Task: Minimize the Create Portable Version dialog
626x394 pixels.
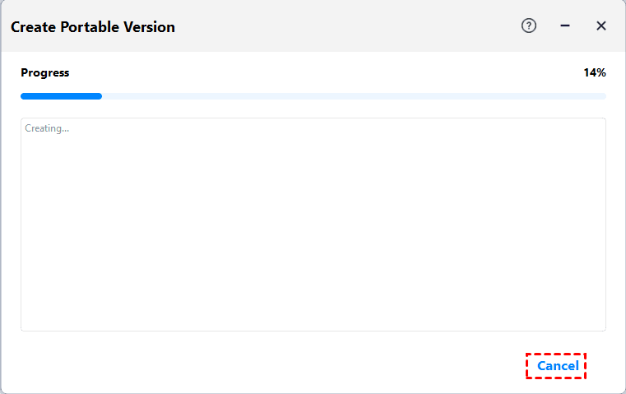Action: coord(565,25)
